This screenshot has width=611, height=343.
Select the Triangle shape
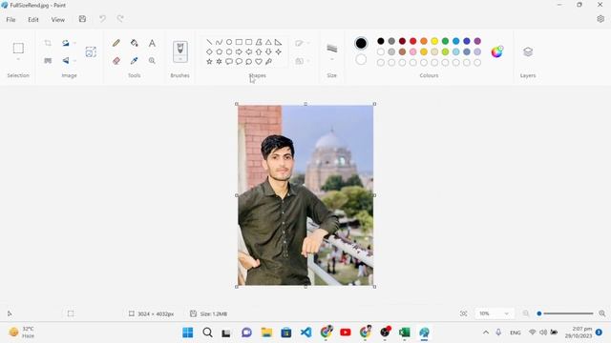point(268,42)
